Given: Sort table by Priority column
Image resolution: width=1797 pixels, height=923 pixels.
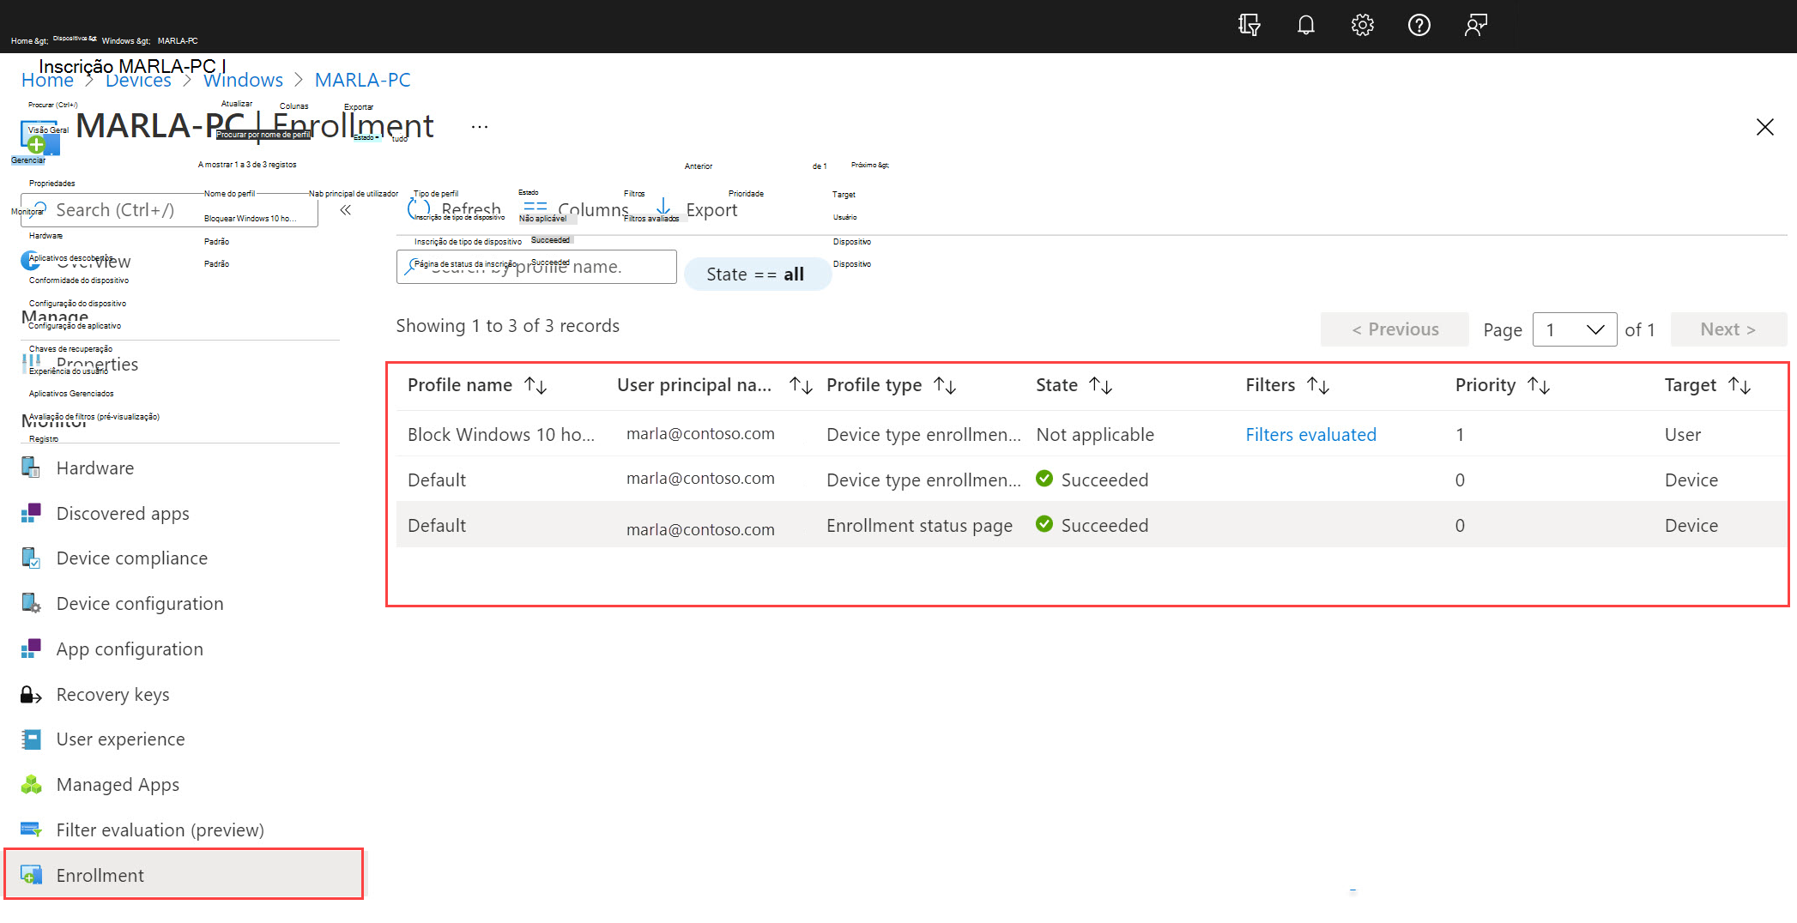Looking at the screenshot, I should 1539,386.
